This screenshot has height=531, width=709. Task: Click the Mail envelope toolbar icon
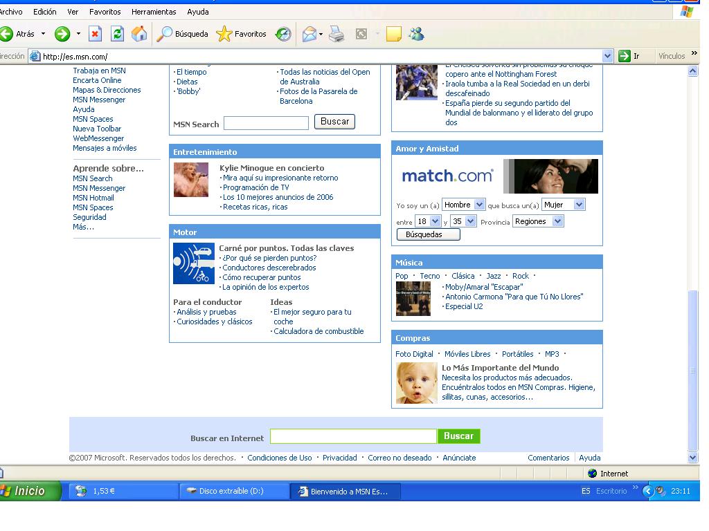(x=309, y=34)
